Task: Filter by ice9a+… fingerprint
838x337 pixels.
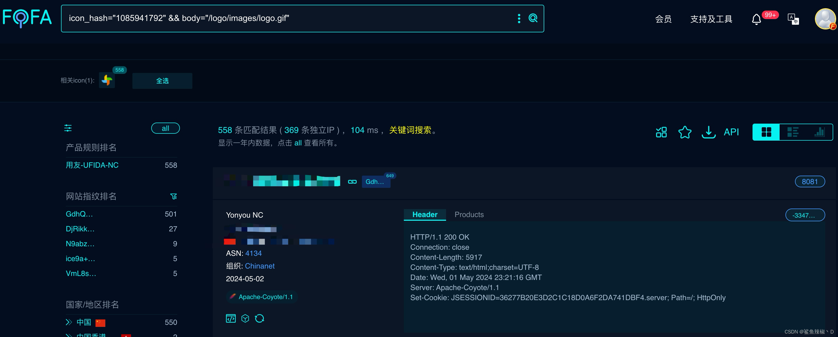Action: point(80,259)
